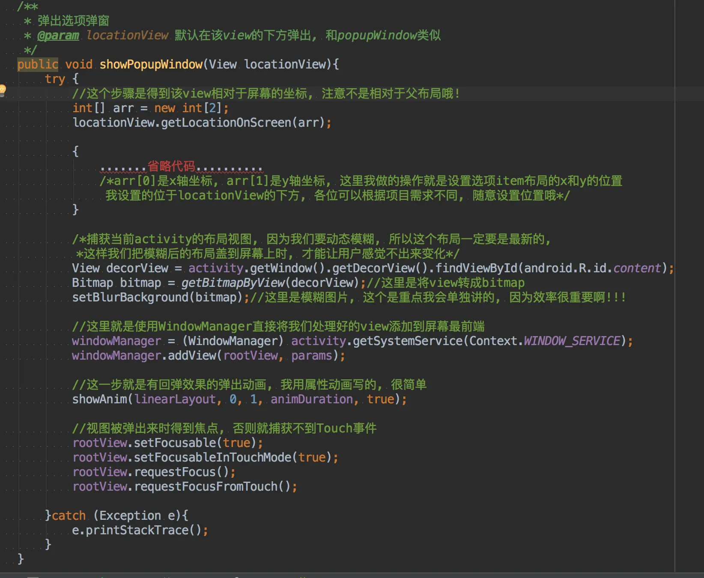The height and width of the screenshot is (578, 704).
Task: Click requestFocusFromTouch method call
Action: [206, 487]
